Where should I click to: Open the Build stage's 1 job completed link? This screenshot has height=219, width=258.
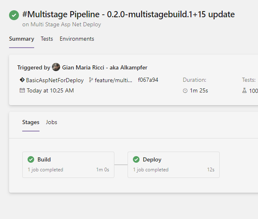tap(45, 170)
